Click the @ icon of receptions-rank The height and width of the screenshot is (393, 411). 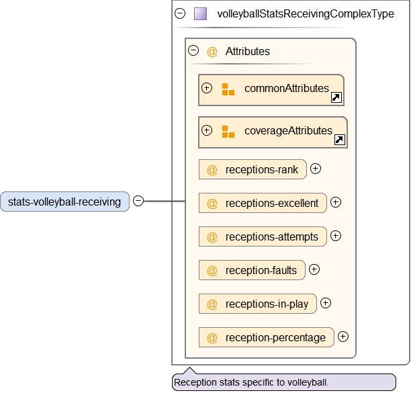pos(212,169)
